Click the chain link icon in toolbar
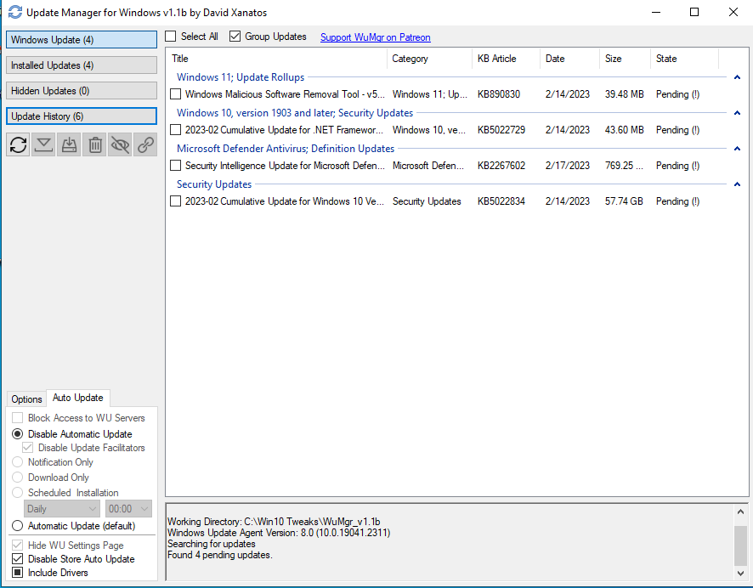This screenshot has width=753, height=588. pos(145,144)
